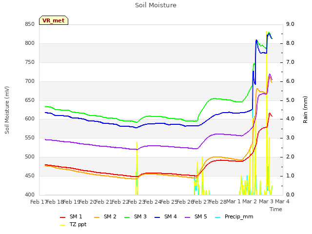This screenshot has width=312, height=234.
Task: Click the VR_met annotation box
Action: tap(54, 20)
